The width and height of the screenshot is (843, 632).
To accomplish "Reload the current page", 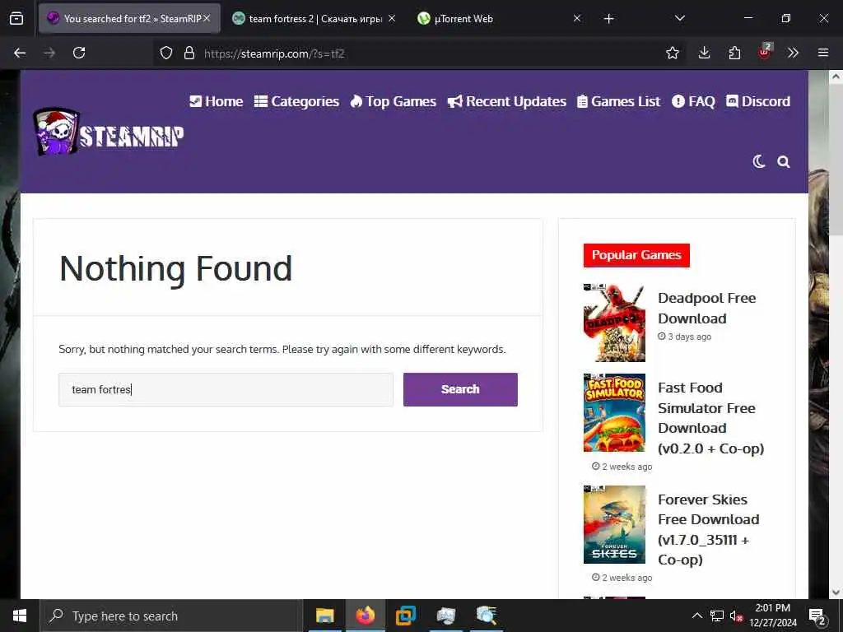I will [x=79, y=53].
